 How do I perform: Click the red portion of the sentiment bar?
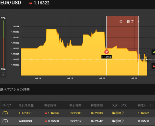(x=3, y=53)
